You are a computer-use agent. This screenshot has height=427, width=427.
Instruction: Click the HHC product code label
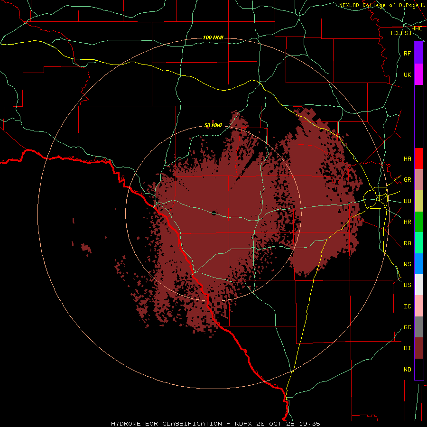(x=417, y=28)
